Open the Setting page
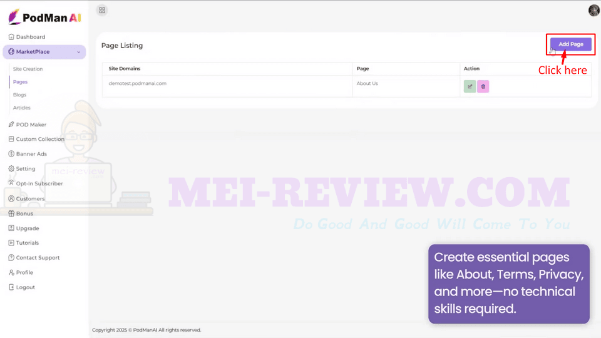This screenshot has width=601, height=338. 25,168
